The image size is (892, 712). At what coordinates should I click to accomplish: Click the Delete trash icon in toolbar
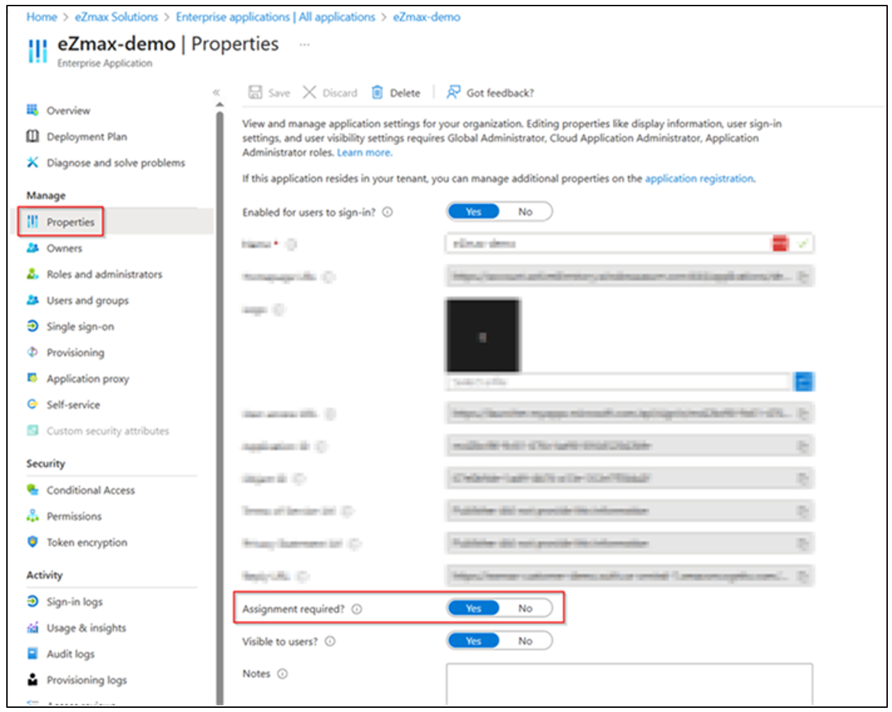click(x=377, y=92)
